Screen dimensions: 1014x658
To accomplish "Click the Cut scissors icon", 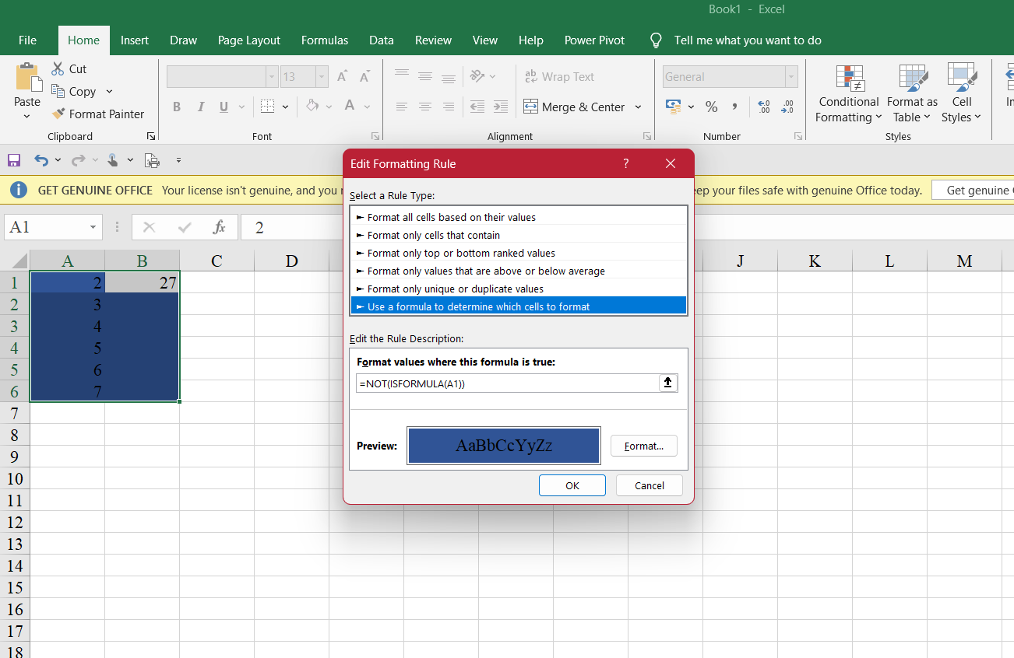I will (x=58, y=68).
